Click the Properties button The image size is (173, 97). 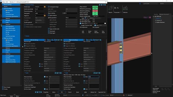tap(46, 92)
